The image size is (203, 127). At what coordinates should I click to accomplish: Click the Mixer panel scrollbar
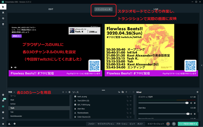pos(198,103)
